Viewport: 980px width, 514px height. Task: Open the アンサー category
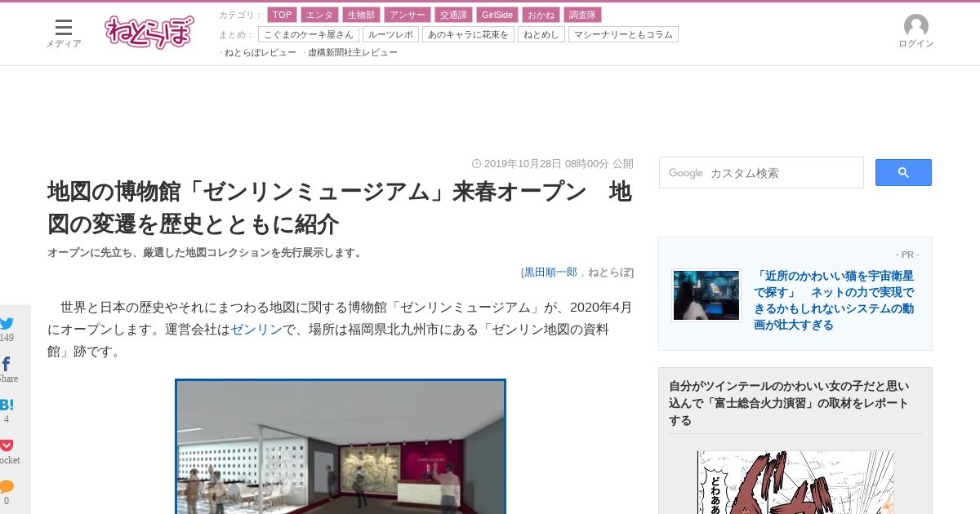pos(408,15)
